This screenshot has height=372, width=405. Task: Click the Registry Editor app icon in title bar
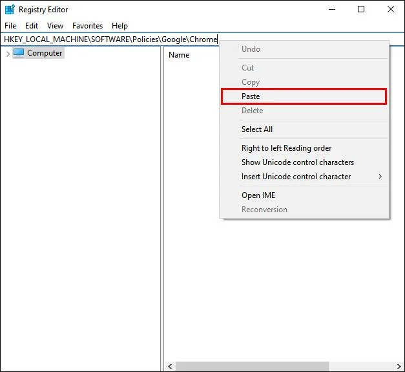(10, 10)
